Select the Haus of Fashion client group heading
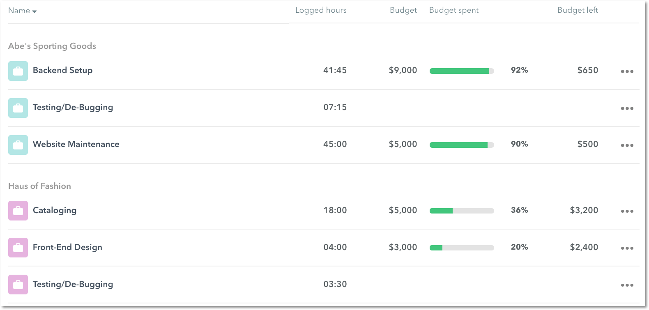This screenshot has width=649, height=310. point(39,186)
